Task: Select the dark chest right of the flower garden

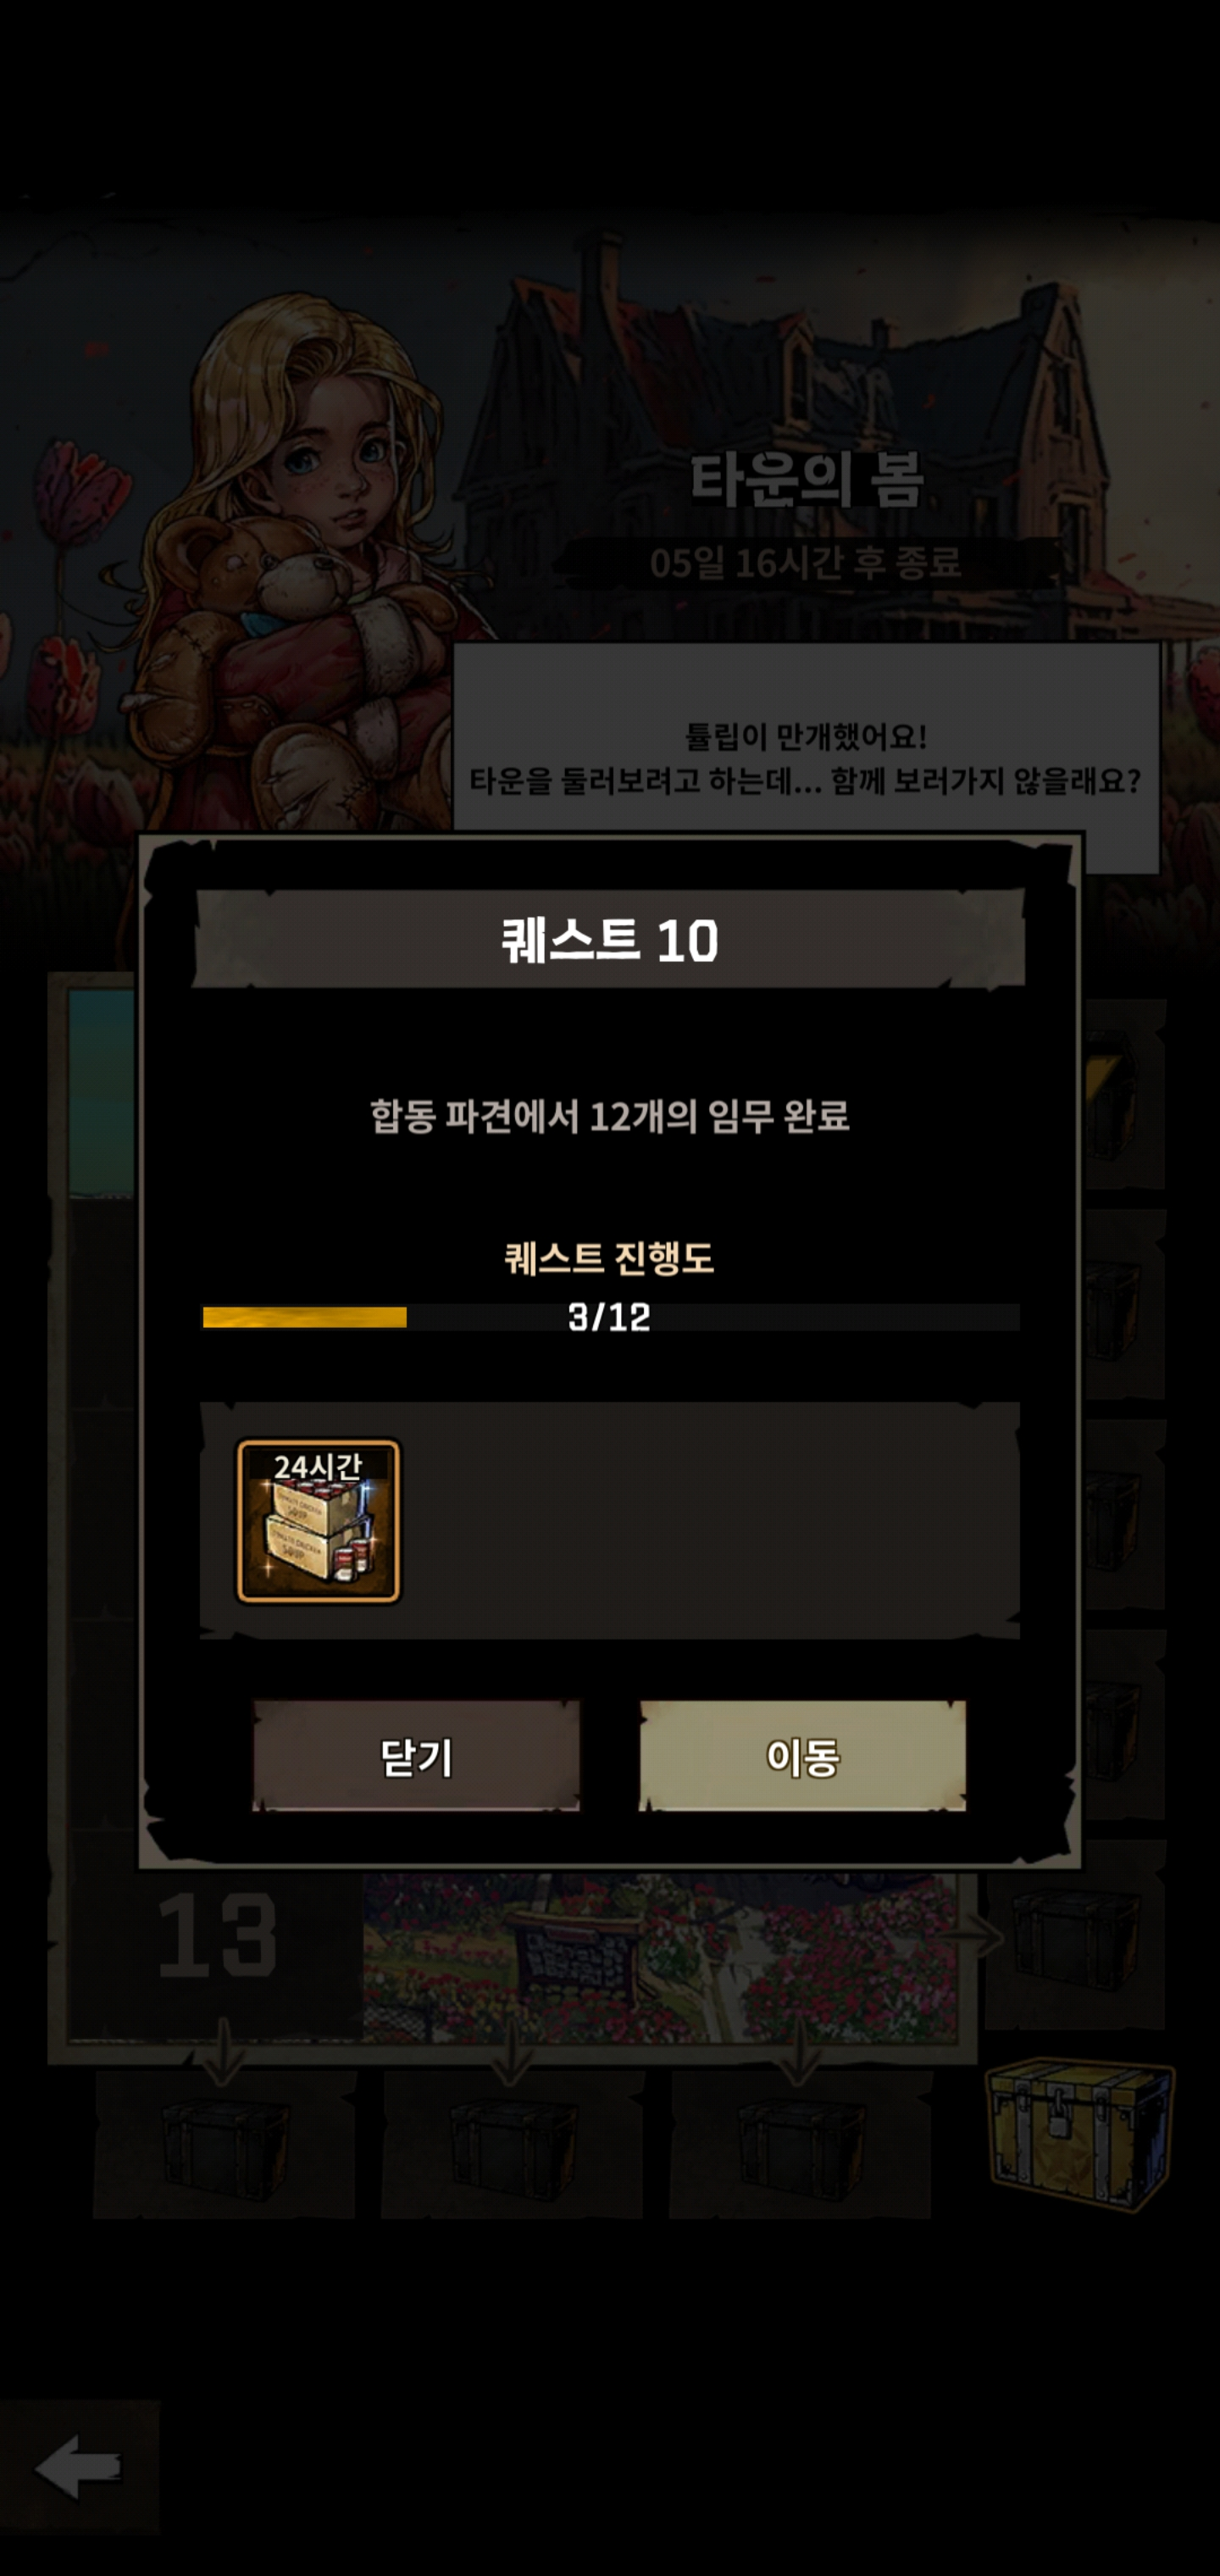Action: point(1075,1936)
